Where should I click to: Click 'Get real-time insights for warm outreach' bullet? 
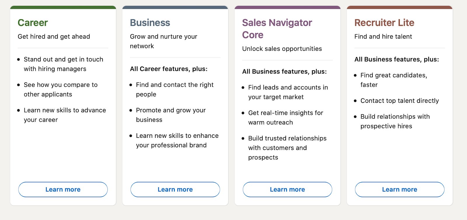285,117
